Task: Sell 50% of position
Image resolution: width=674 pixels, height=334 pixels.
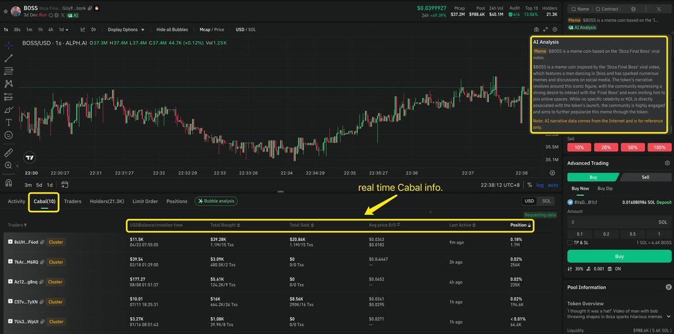Action: (633, 147)
